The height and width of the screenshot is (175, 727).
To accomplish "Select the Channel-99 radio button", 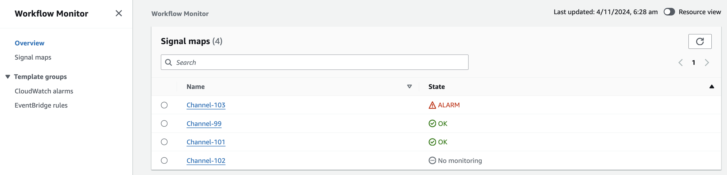I will [x=164, y=124].
